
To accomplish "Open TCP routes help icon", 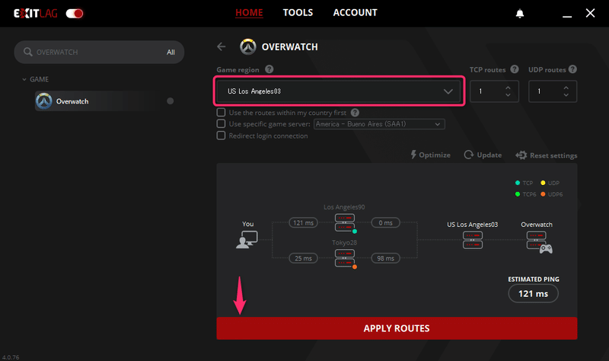I will 515,69.
